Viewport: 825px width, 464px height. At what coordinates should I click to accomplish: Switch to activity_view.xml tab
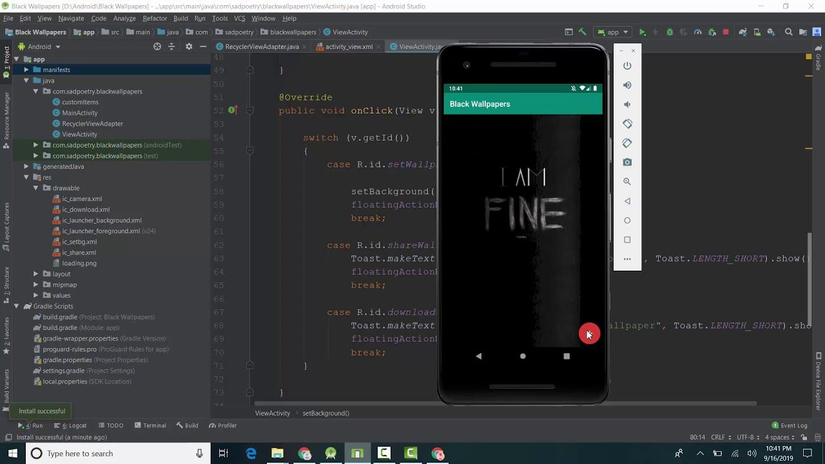point(349,46)
